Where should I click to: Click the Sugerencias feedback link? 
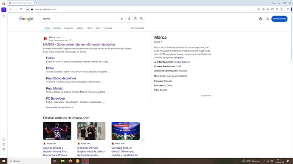(x=206, y=96)
